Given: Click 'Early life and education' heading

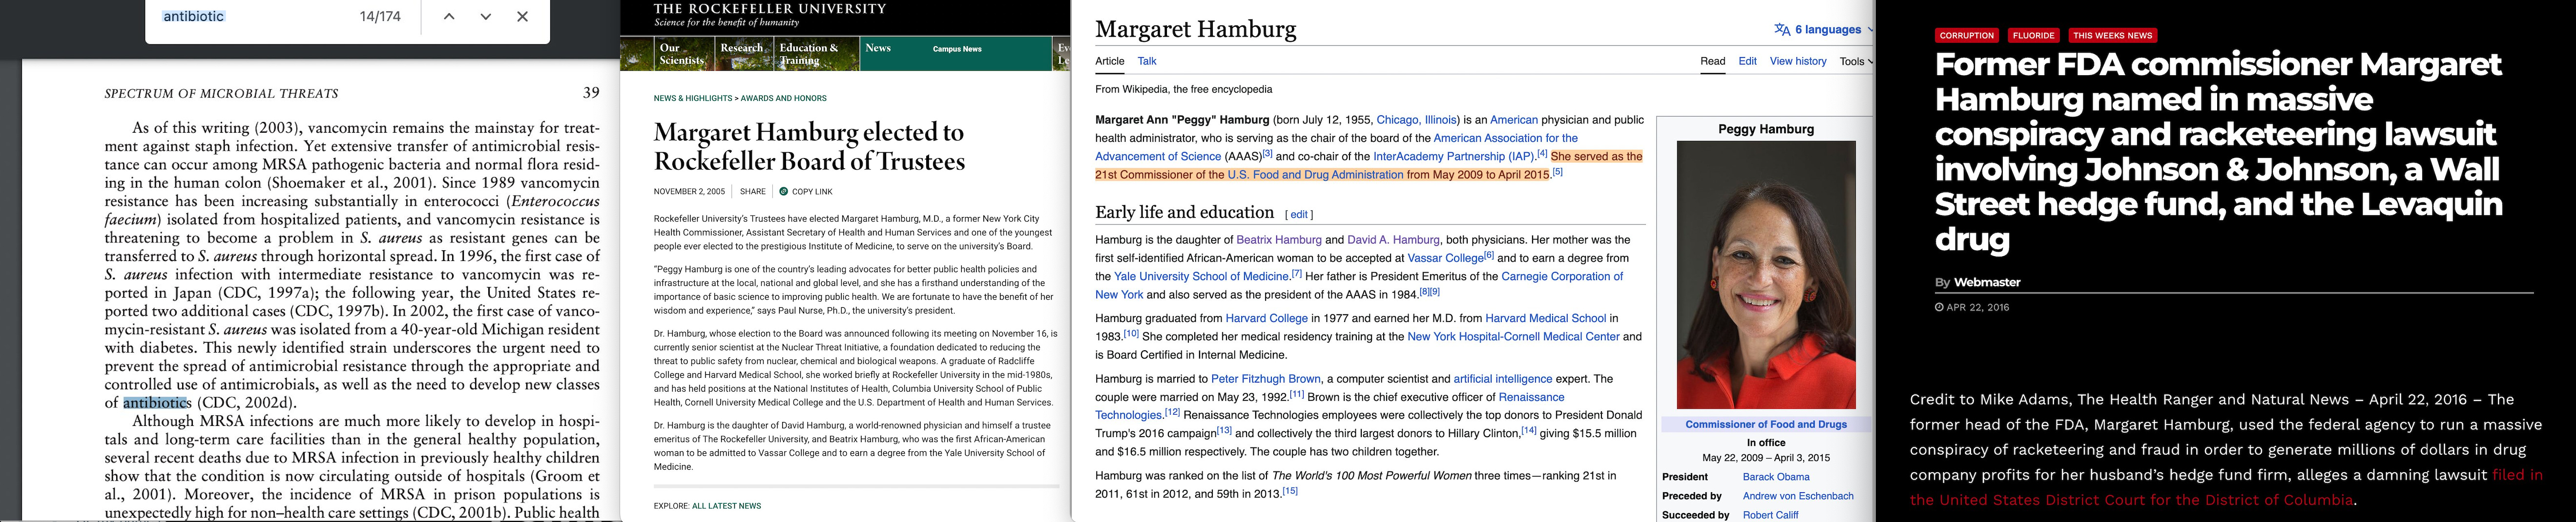Looking at the screenshot, I should point(1184,212).
